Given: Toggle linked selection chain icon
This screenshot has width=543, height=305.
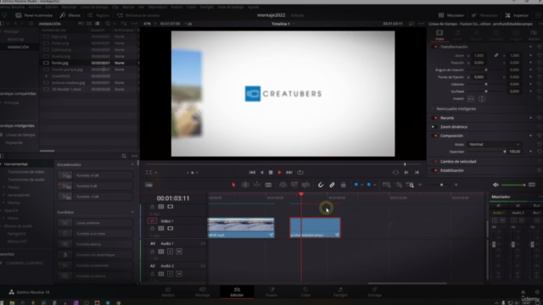Looking at the screenshot, I should click(332, 185).
